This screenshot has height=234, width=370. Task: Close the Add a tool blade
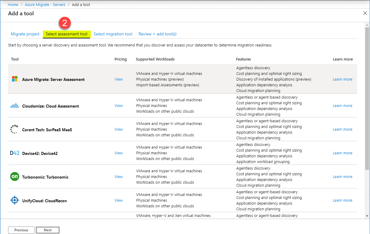pyautogui.click(x=365, y=13)
